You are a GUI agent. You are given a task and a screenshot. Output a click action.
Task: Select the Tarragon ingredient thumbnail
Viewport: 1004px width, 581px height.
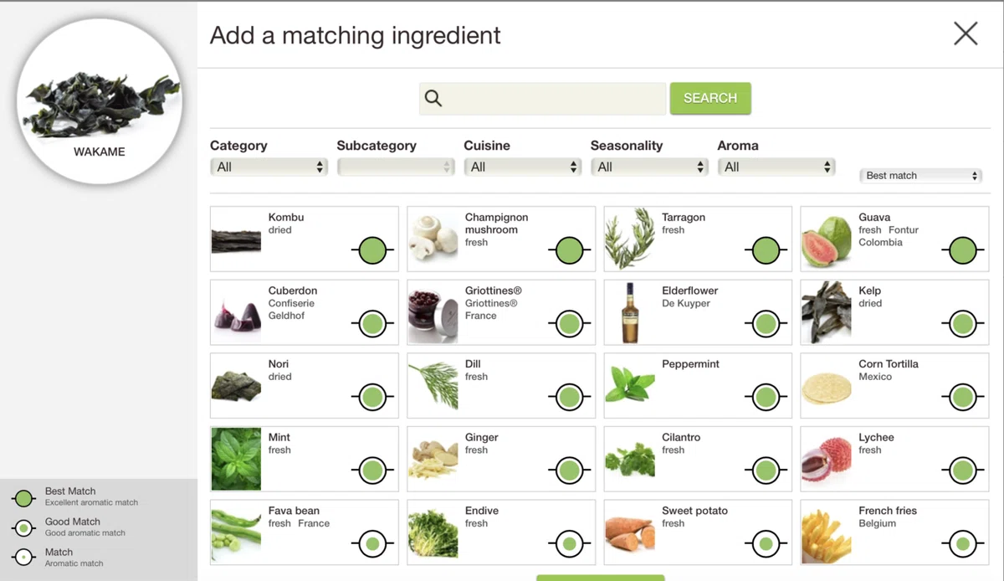pyautogui.click(x=630, y=239)
